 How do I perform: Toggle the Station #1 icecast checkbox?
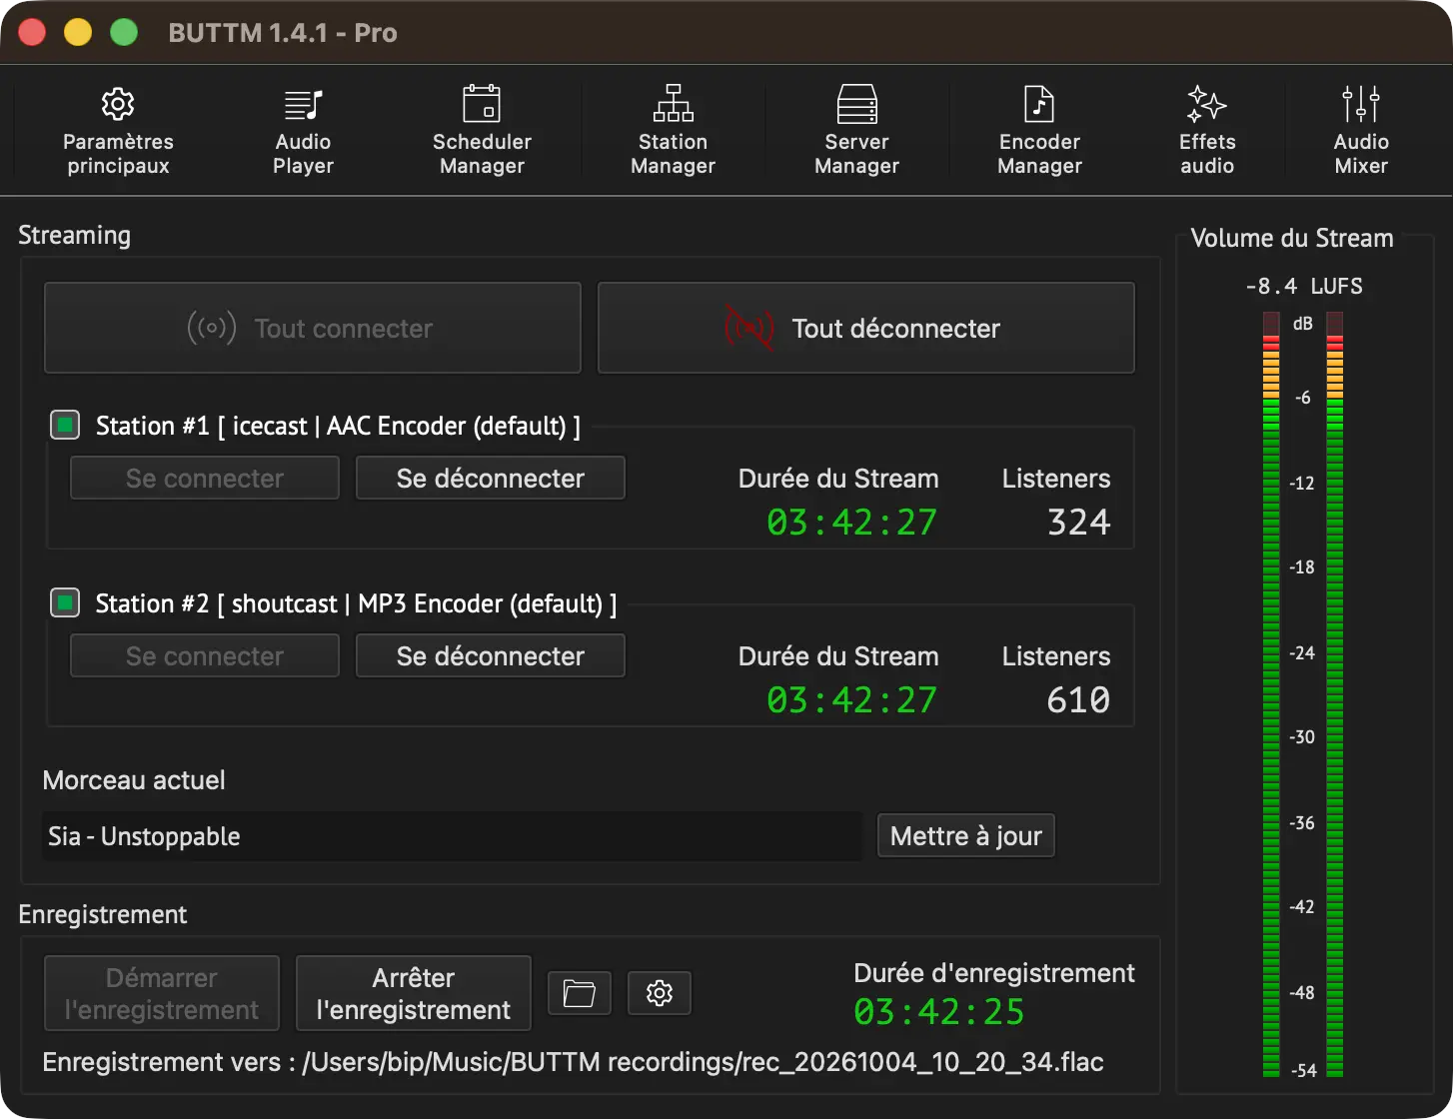point(65,426)
